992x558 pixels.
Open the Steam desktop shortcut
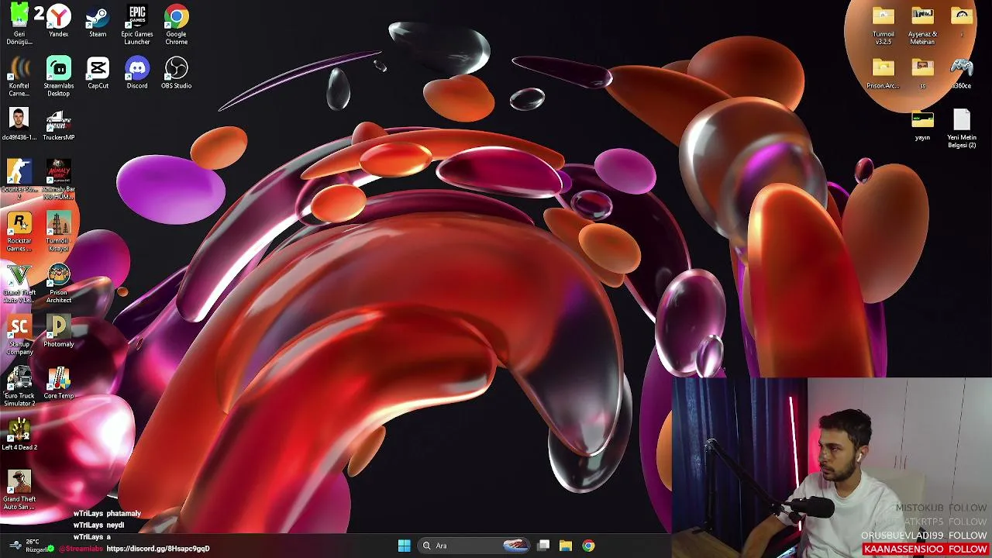pyautogui.click(x=98, y=21)
